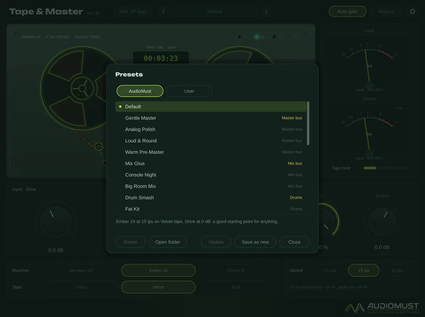Select the Loud & Round preset
The image size is (425, 317).
click(x=211, y=141)
